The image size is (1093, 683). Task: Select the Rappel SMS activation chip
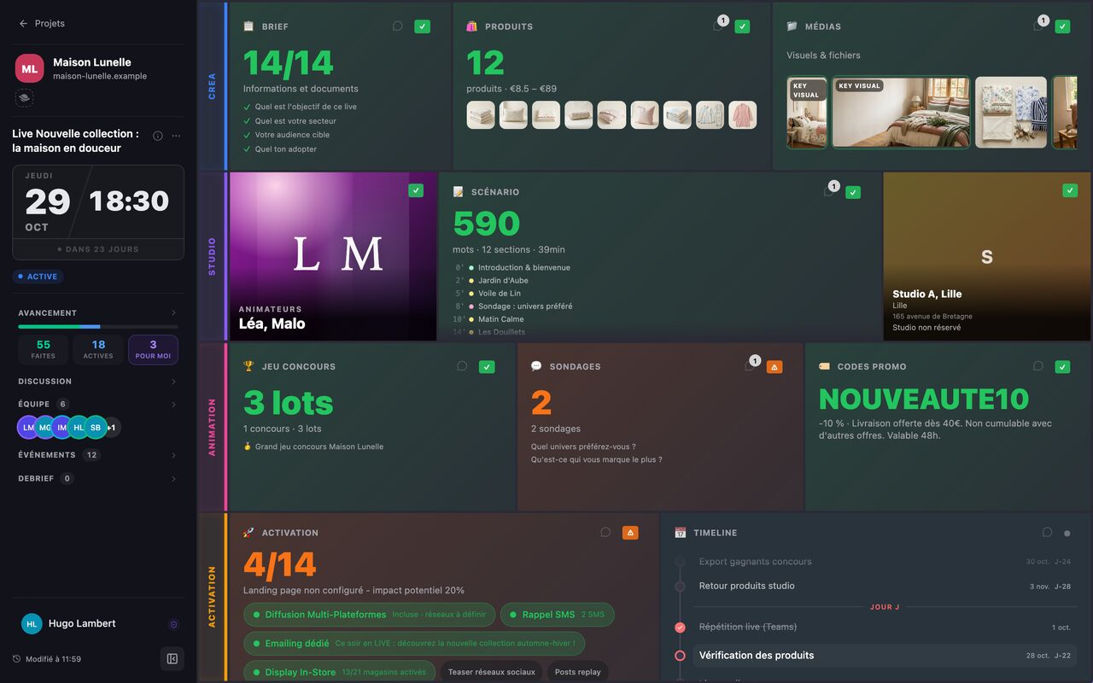pos(558,615)
